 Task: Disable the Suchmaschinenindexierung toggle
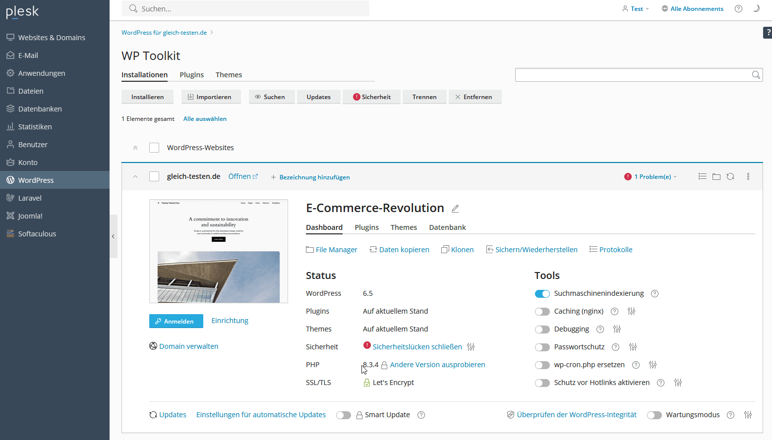pos(542,293)
